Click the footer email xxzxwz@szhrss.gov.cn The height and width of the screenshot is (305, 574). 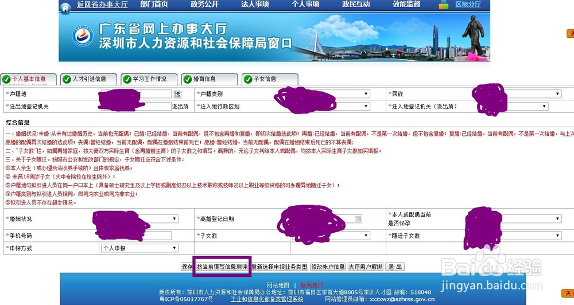(x=402, y=299)
